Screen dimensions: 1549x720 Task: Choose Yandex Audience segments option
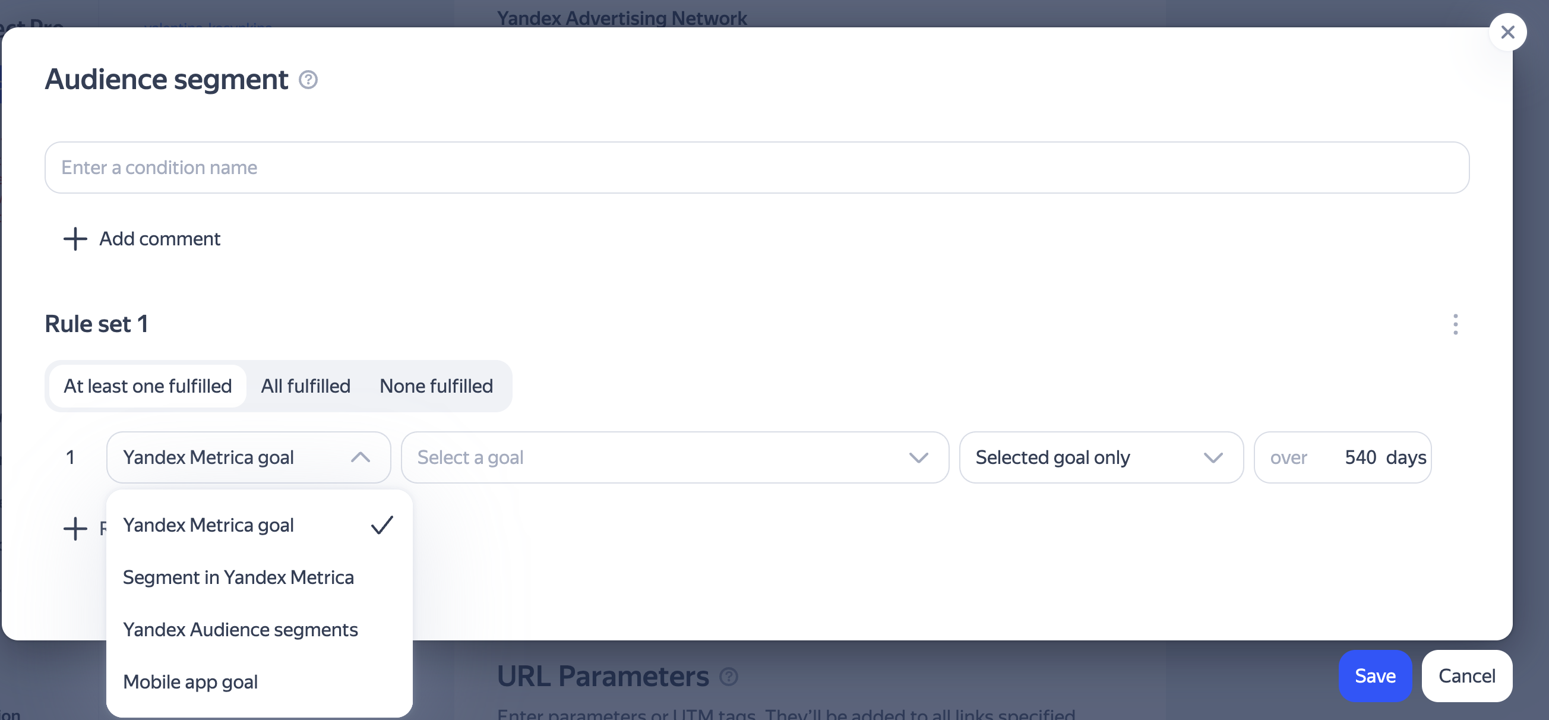click(x=241, y=630)
